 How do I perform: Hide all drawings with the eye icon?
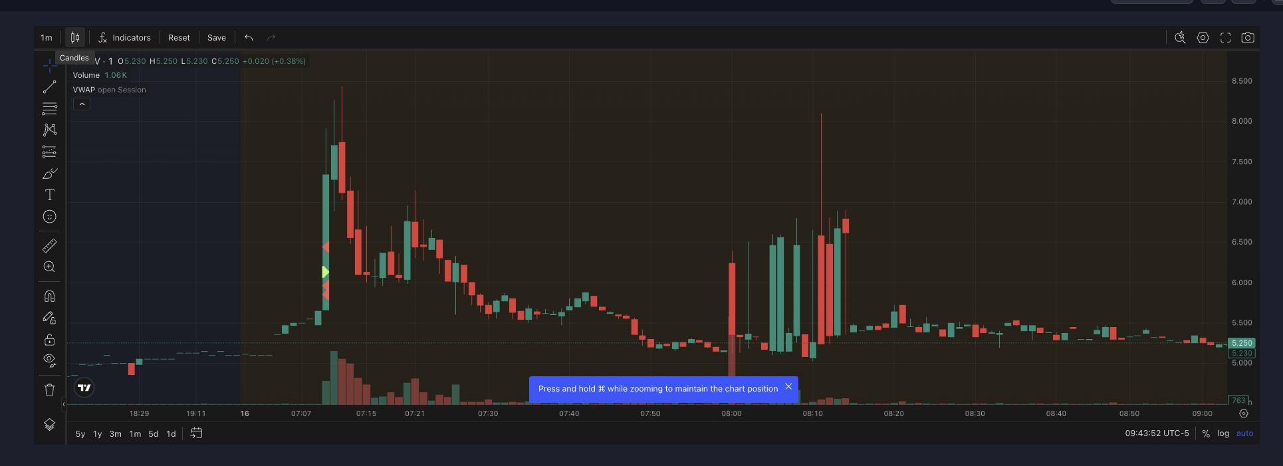coord(49,360)
